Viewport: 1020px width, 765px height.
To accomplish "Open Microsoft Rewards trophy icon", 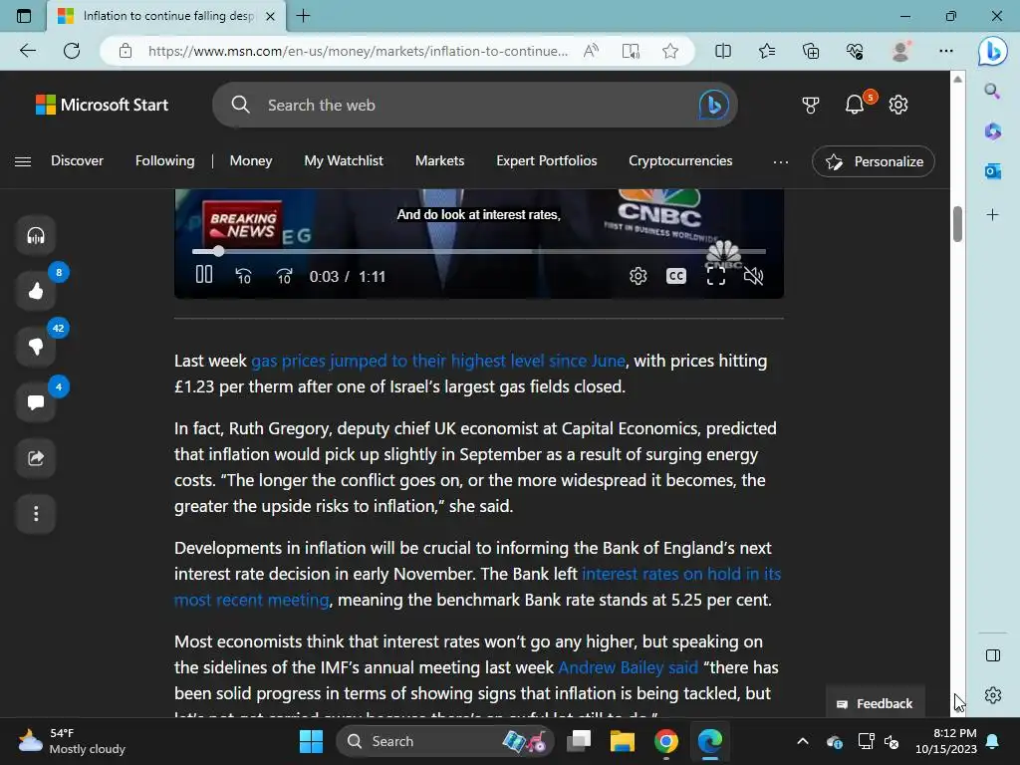I will click(811, 105).
